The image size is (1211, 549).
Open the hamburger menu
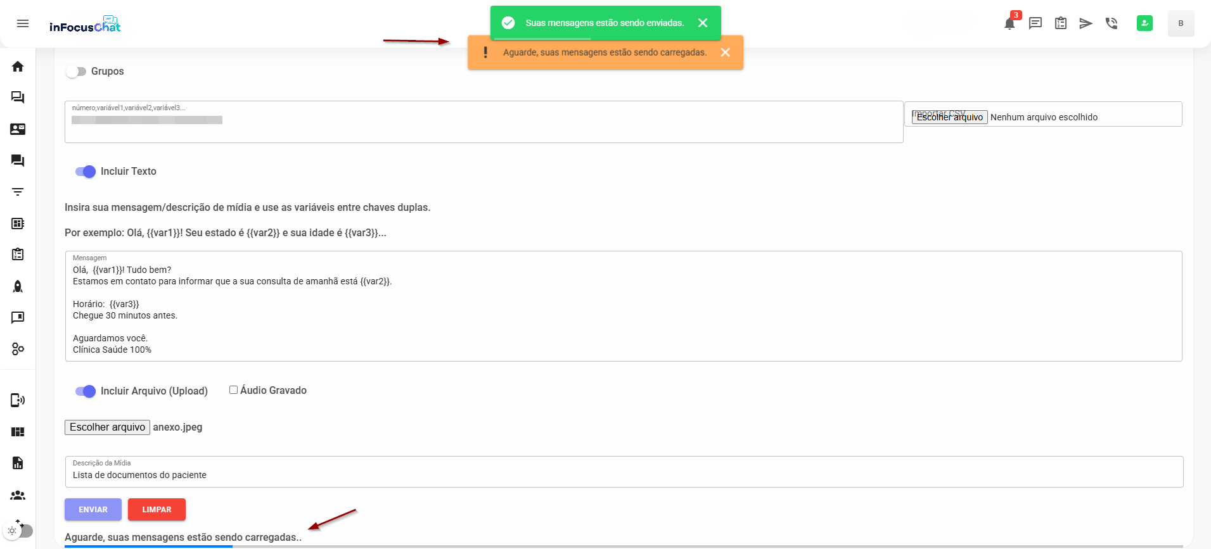(x=23, y=23)
